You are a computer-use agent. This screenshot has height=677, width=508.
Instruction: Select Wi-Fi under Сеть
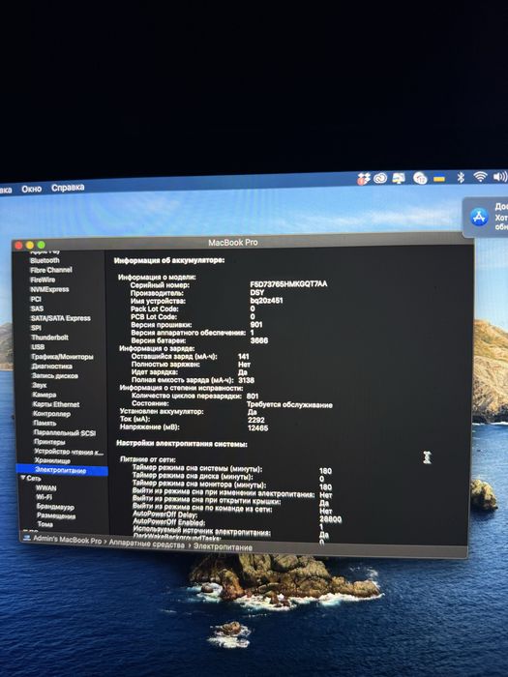click(44, 497)
